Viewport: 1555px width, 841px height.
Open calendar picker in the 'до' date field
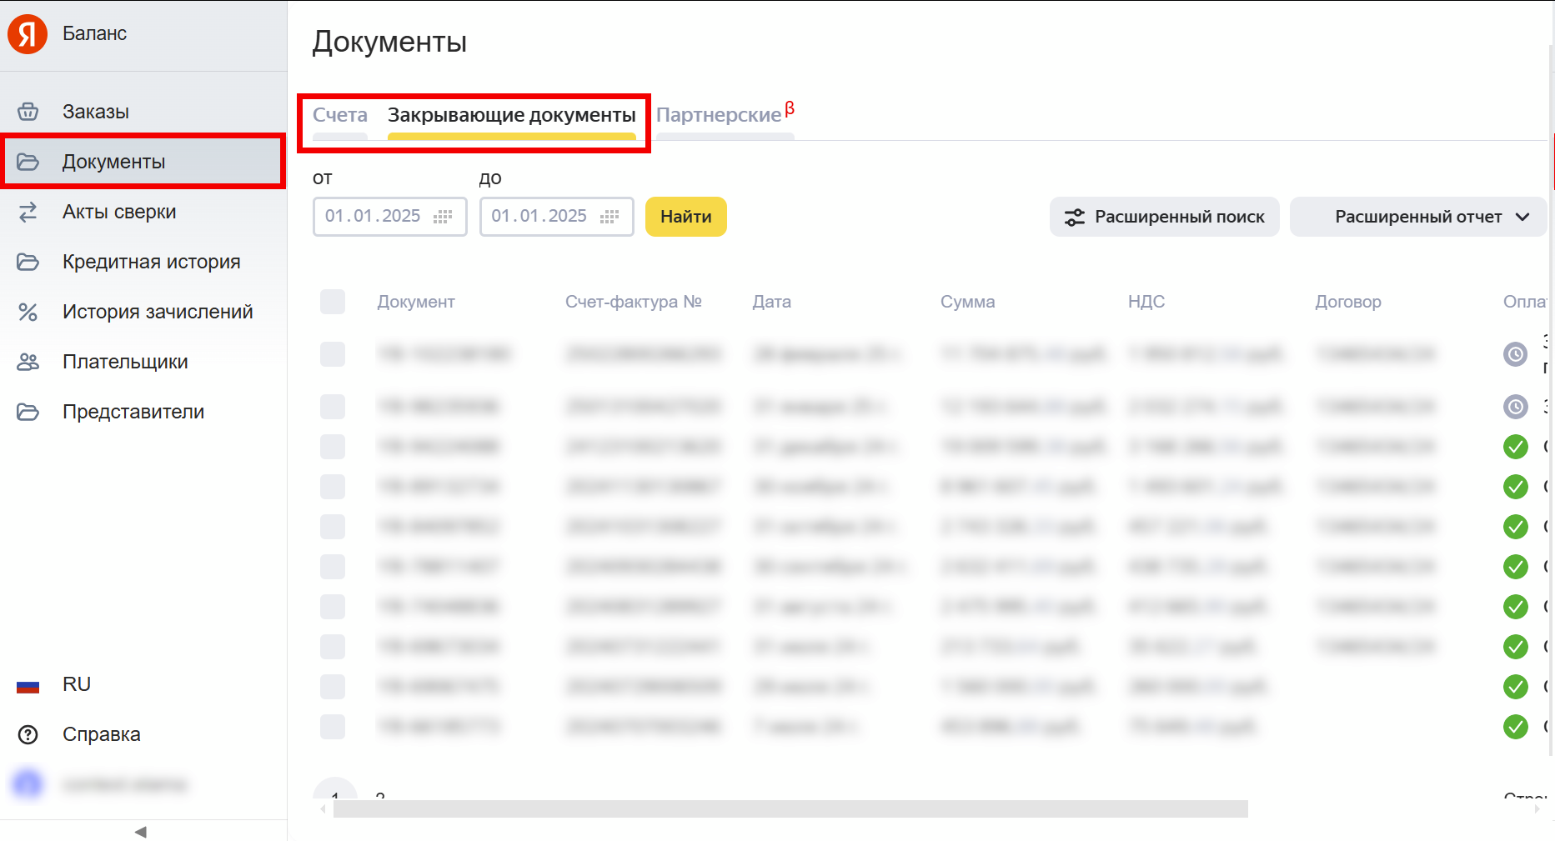(x=609, y=217)
